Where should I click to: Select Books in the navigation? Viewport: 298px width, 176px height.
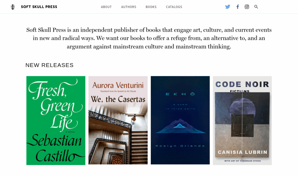pos(151,7)
